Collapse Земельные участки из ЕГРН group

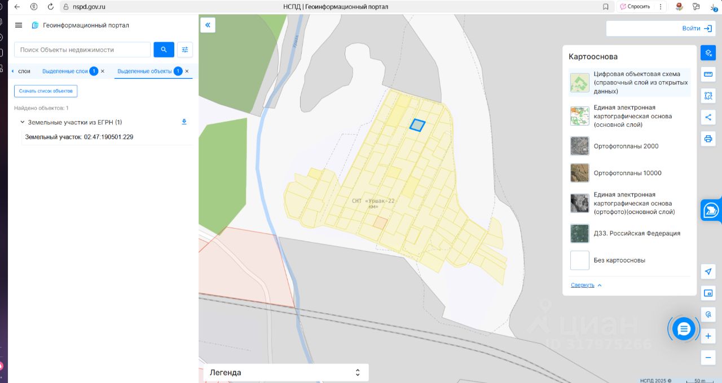(23, 122)
